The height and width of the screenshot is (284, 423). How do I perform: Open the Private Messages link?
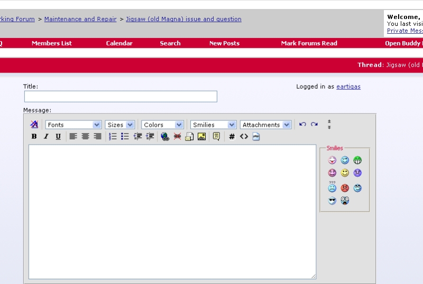point(405,31)
